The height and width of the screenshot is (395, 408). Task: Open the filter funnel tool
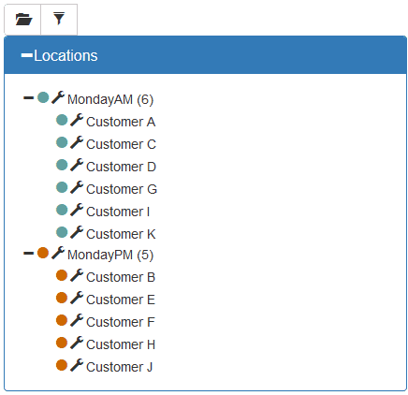pyautogui.click(x=59, y=19)
